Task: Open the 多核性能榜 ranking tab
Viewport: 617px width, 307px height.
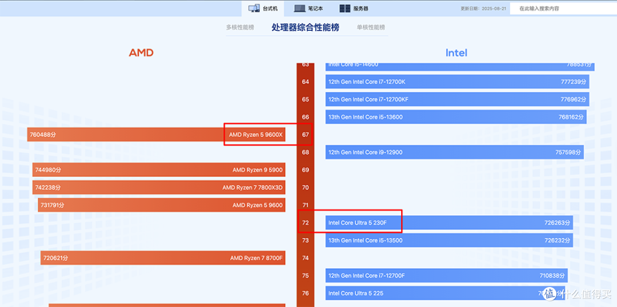Action: click(240, 27)
